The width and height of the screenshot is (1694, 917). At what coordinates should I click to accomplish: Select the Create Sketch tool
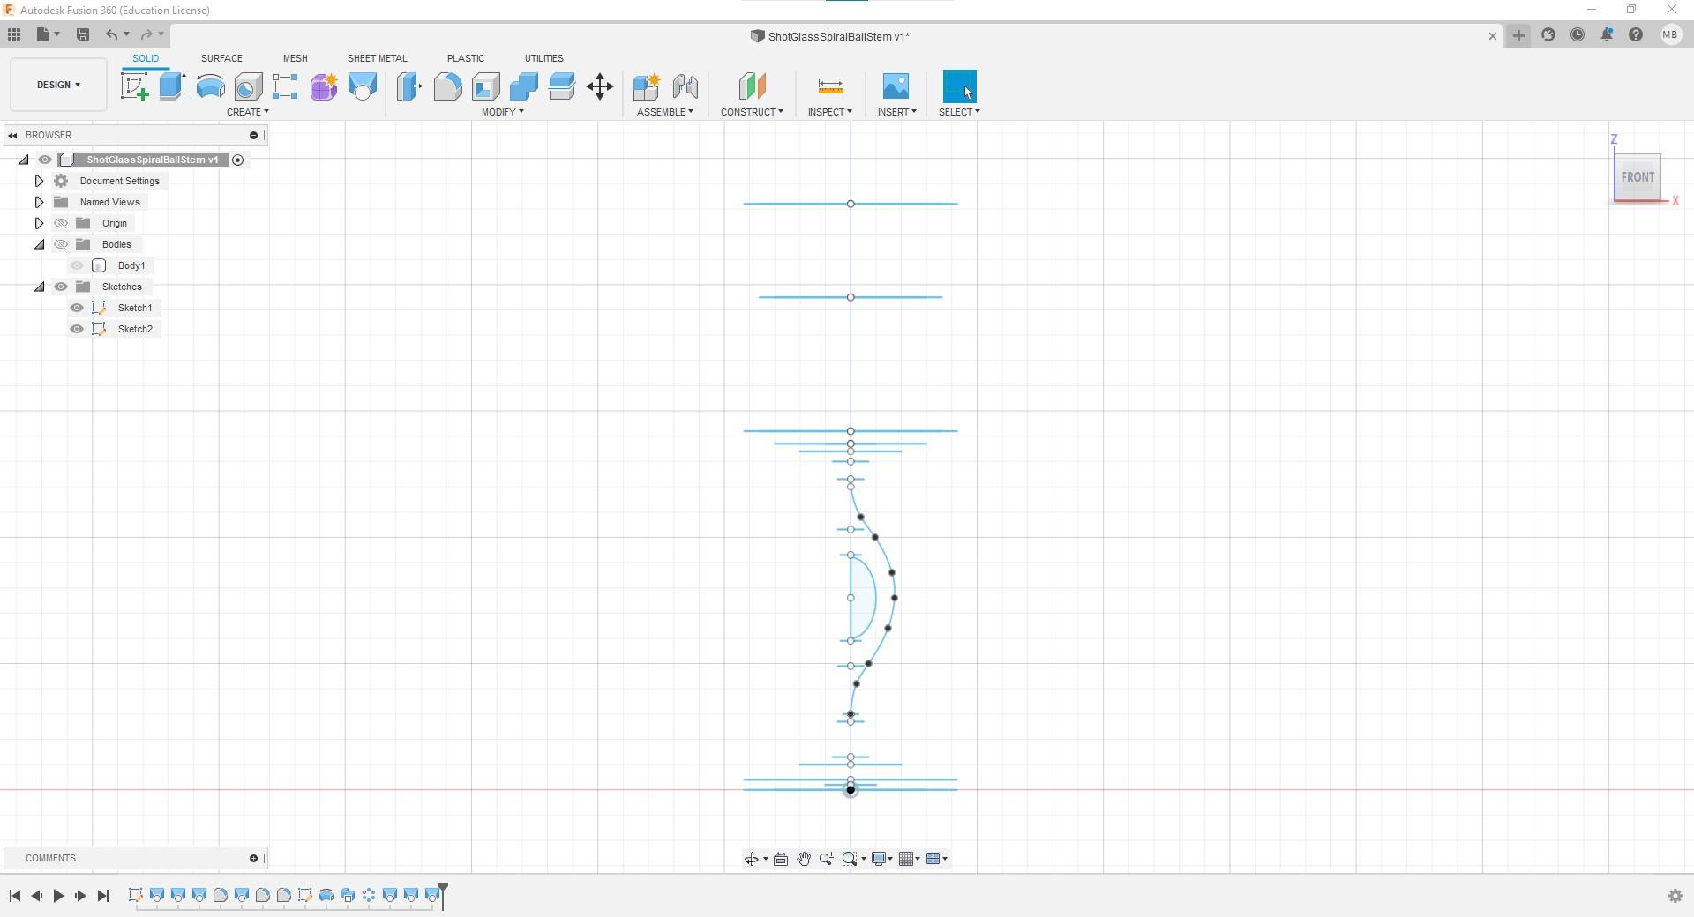tap(135, 86)
